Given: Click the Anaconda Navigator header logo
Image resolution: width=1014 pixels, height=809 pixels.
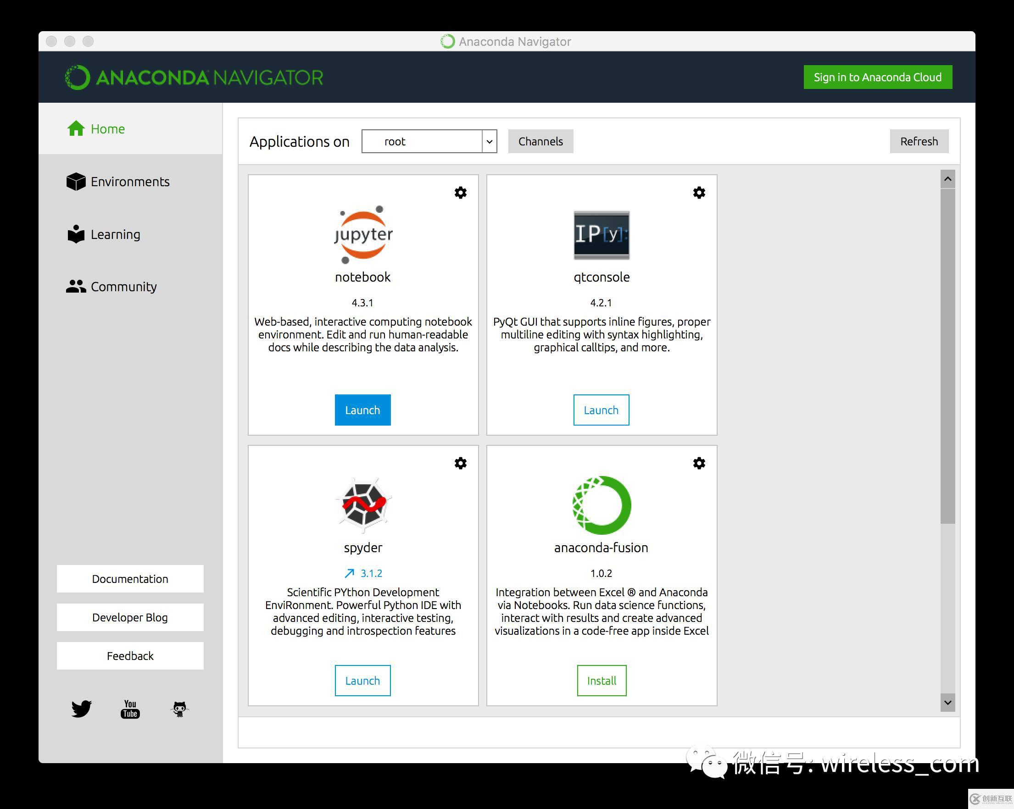Looking at the screenshot, I should [194, 78].
